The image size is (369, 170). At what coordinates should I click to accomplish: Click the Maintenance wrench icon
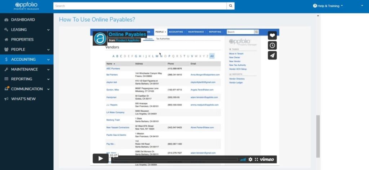(6, 69)
